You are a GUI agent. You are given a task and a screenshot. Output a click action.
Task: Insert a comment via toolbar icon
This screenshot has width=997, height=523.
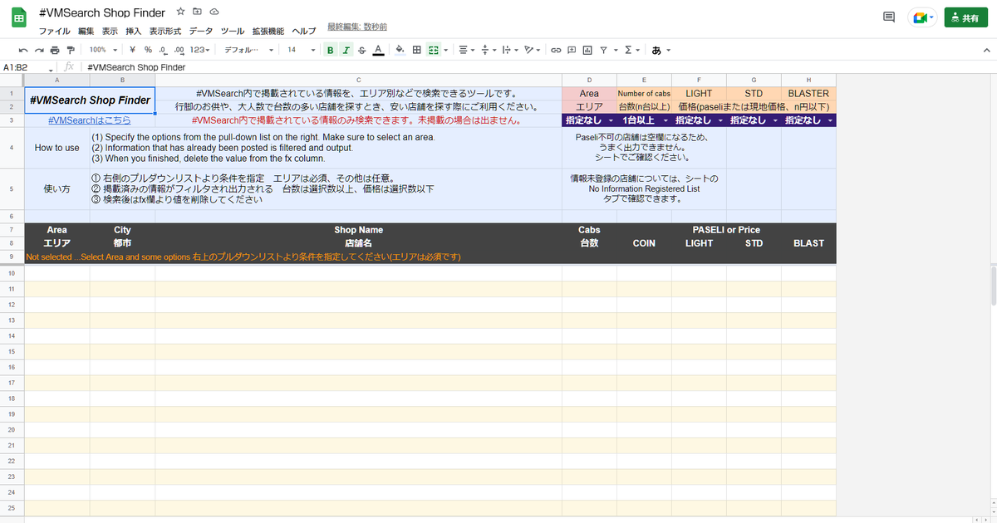click(572, 50)
